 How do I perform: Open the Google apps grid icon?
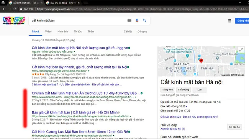point(229,21)
